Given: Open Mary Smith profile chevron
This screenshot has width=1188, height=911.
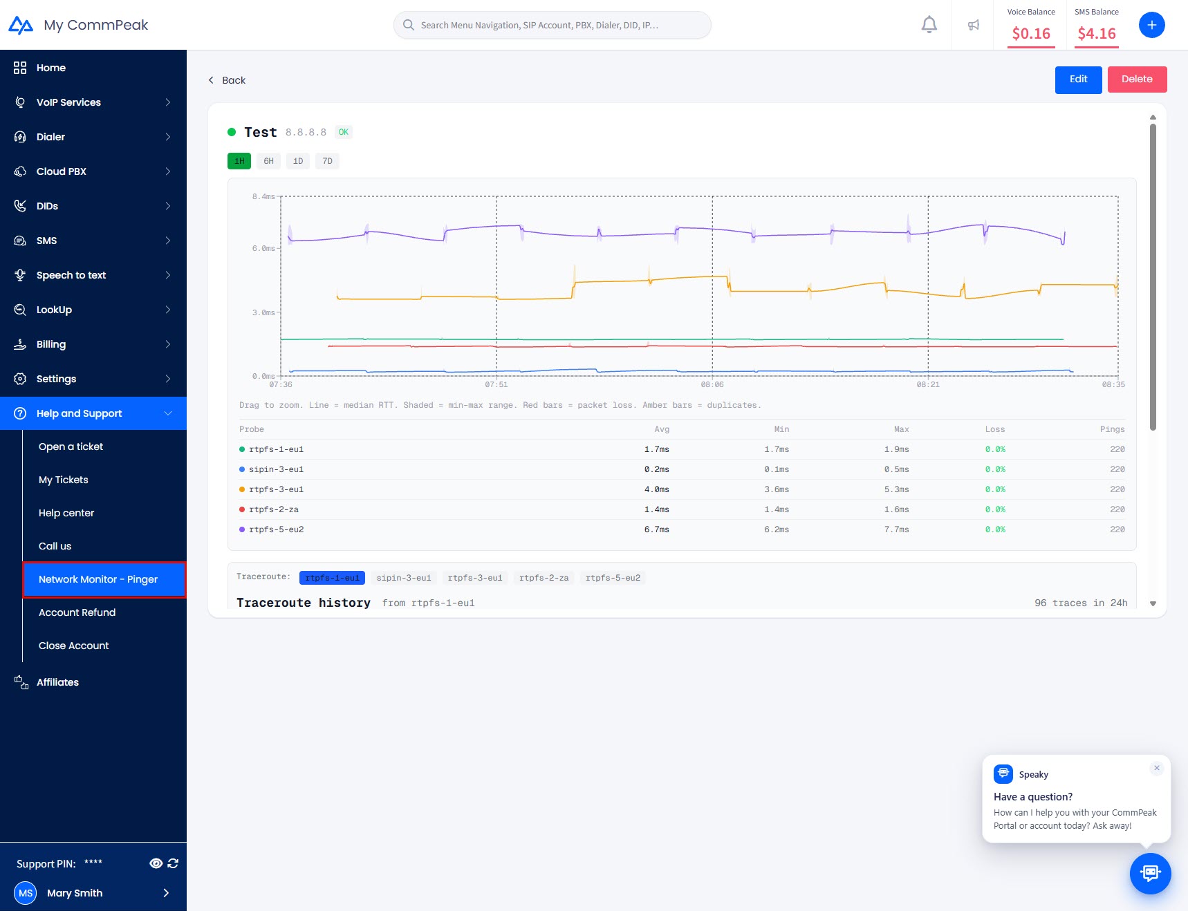Looking at the screenshot, I should 166,893.
